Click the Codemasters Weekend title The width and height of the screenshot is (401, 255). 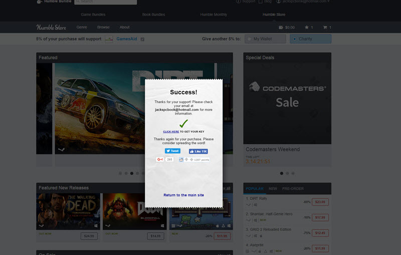273,149
